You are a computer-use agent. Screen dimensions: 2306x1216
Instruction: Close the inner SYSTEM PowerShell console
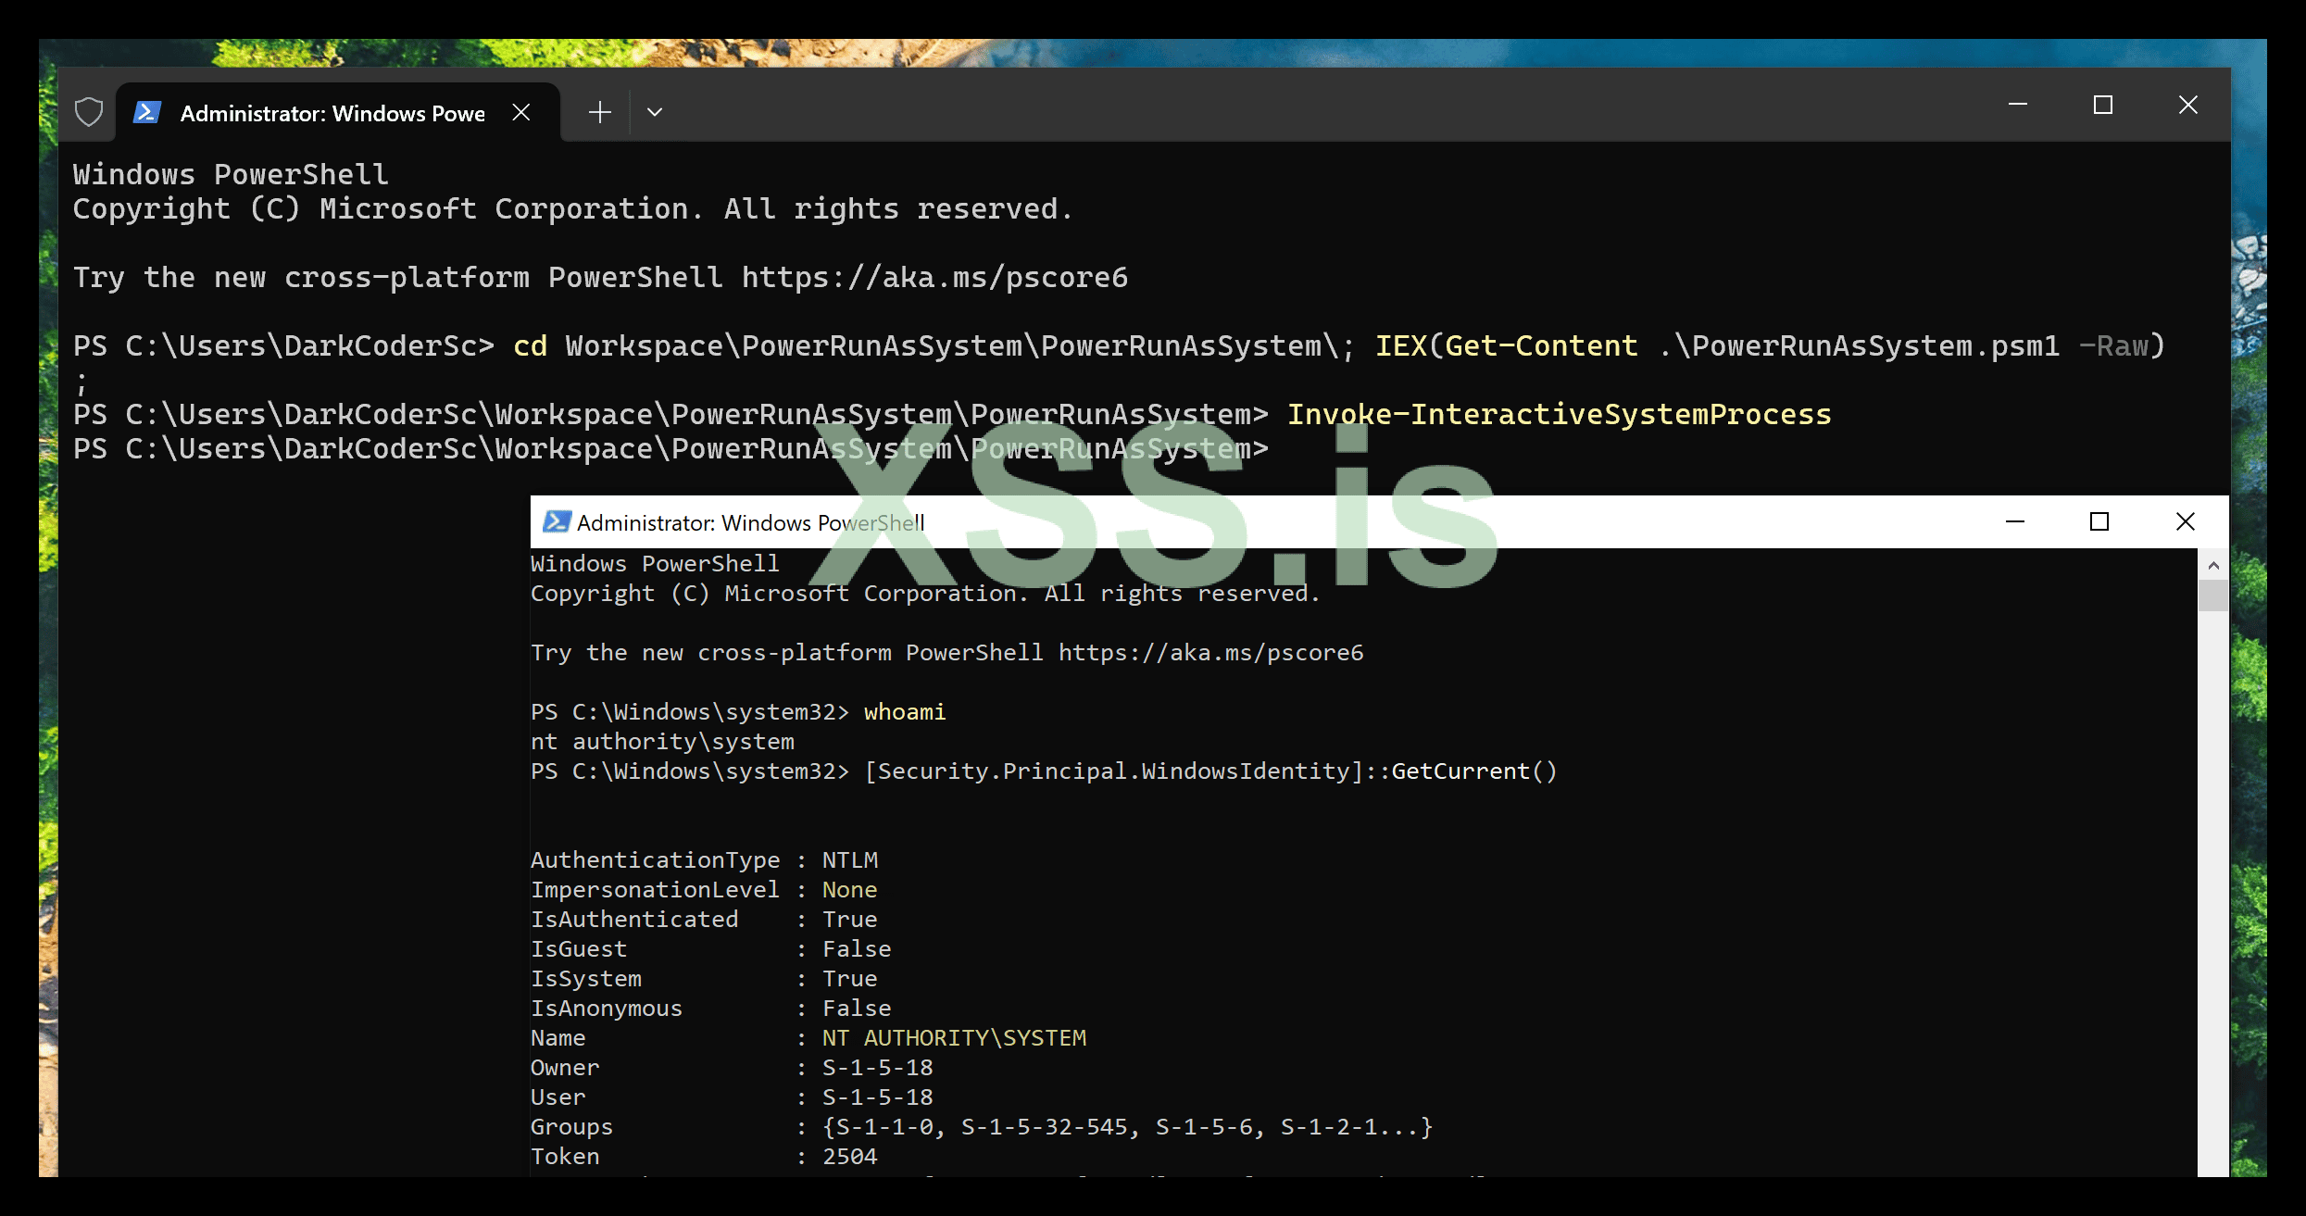click(x=2185, y=521)
